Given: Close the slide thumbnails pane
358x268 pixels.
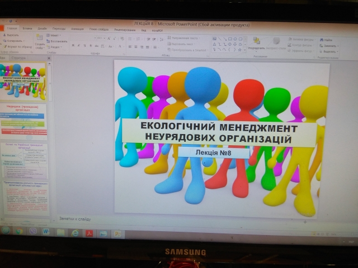Looking at the screenshot, I should click(49, 58).
